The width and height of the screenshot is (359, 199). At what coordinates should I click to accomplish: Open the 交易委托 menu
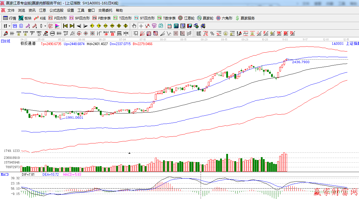point(105,10)
